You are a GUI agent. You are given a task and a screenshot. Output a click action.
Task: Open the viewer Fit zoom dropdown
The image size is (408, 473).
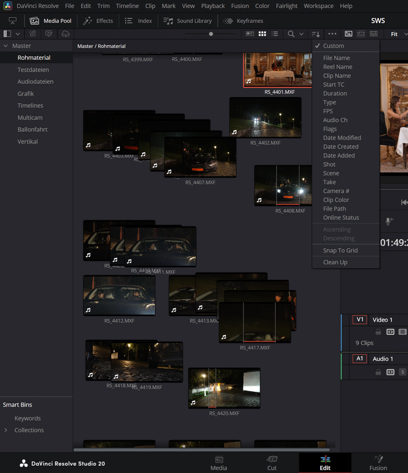click(x=398, y=34)
